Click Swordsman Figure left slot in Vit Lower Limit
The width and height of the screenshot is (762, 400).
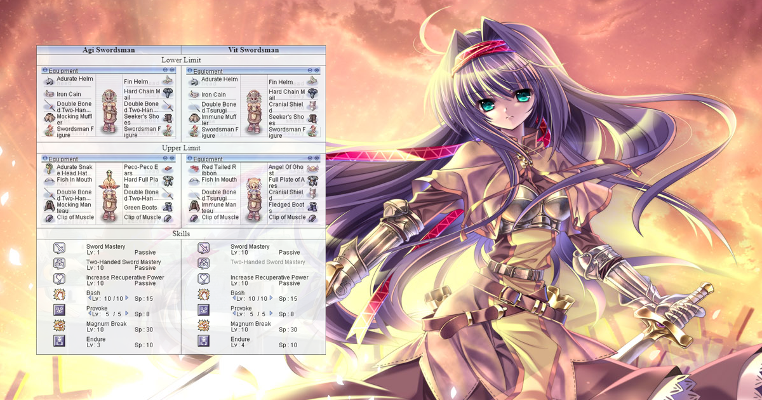[219, 132]
